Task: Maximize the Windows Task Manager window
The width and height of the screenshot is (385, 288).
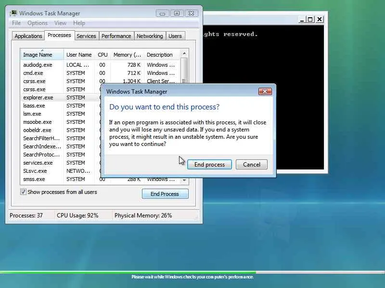Action: click(x=177, y=13)
